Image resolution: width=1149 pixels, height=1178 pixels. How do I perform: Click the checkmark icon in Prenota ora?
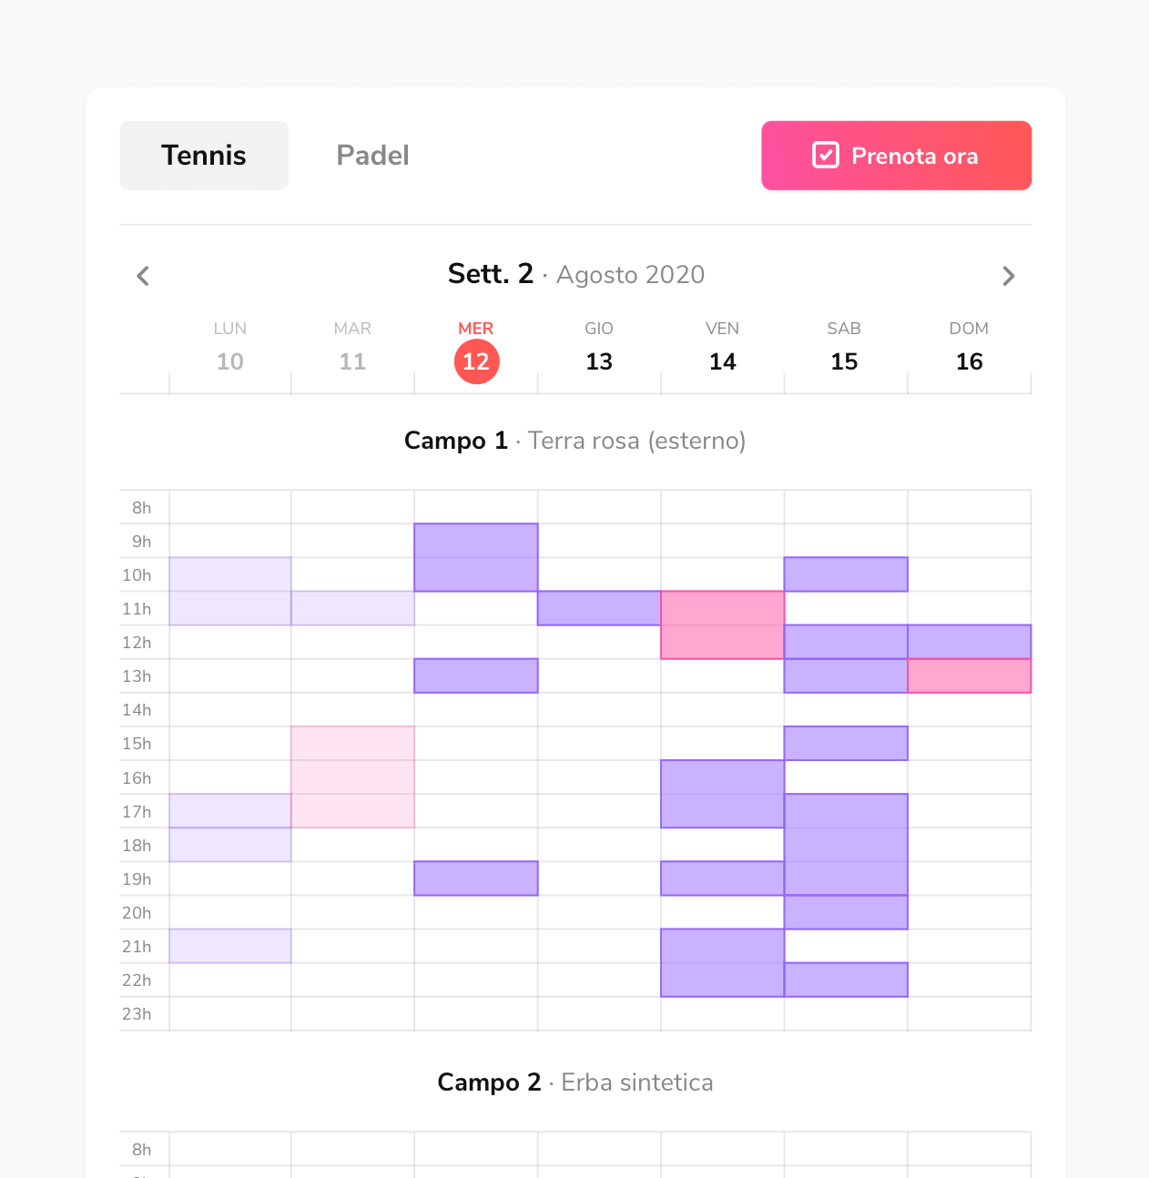tap(825, 156)
